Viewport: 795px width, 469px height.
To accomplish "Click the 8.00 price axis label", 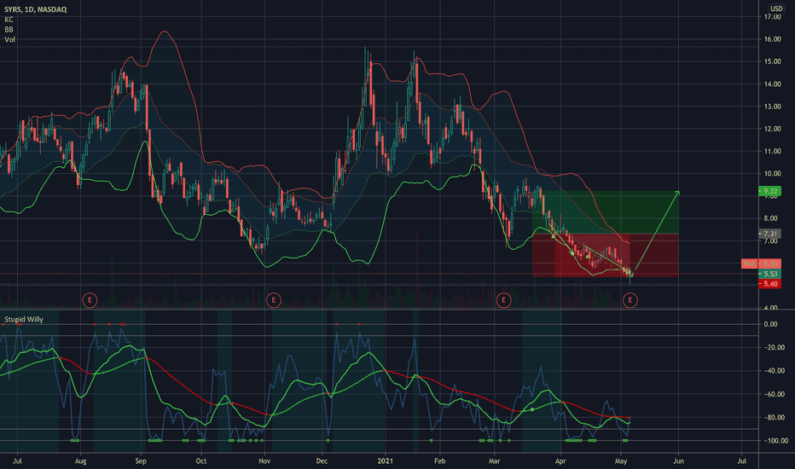I will tap(770, 218).
